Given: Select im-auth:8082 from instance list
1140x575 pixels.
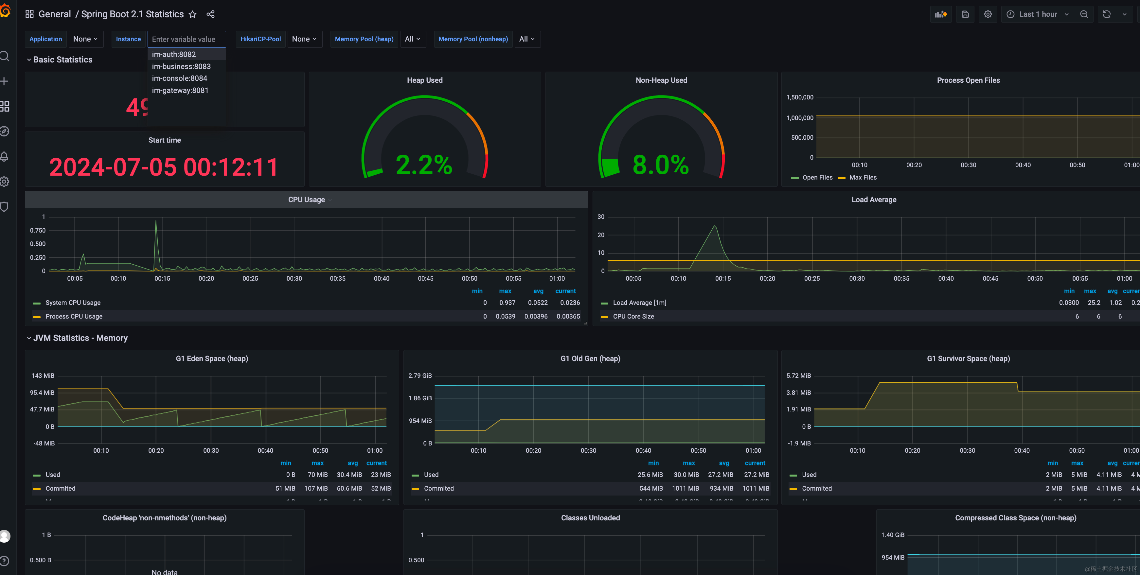Looking at the screenshot, I should pyautogui.click(x=186, y=54).
